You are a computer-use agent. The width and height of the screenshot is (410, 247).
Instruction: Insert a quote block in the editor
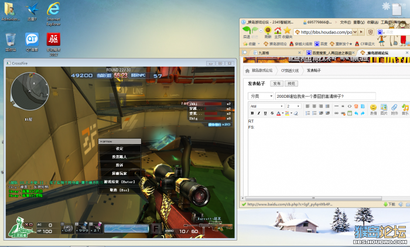pos(343,106)
